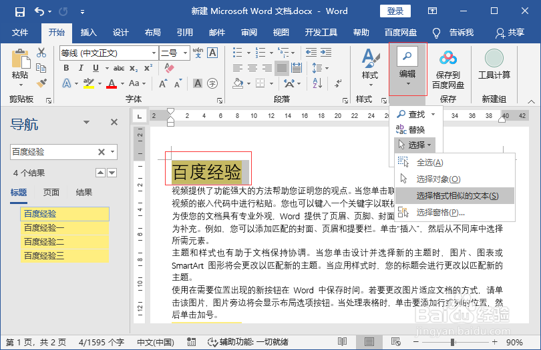Choose 选择格式相似的文本(S) menu item
Image resolution: width=541 pixels, height=350 pixels.
[455, 196]
